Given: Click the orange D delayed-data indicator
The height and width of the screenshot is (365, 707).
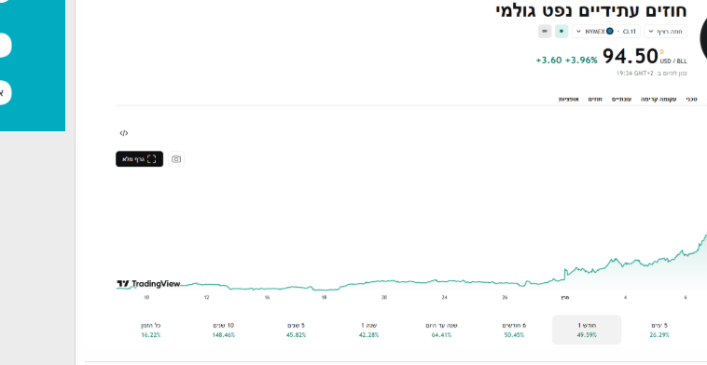Looking at the screenshot, I should click(x=662, y=52).
